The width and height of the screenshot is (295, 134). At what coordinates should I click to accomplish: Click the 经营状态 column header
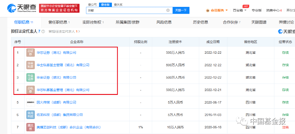(x=285, y=42)
